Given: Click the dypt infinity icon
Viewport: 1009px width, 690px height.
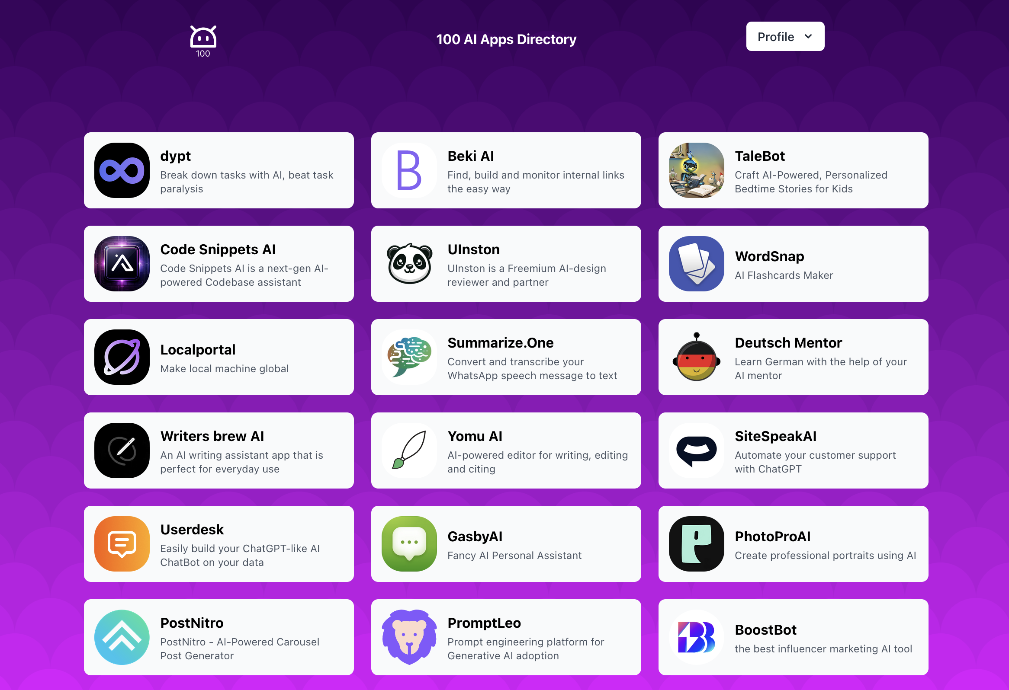Looking at the screenshot, I should coord(122,170).
